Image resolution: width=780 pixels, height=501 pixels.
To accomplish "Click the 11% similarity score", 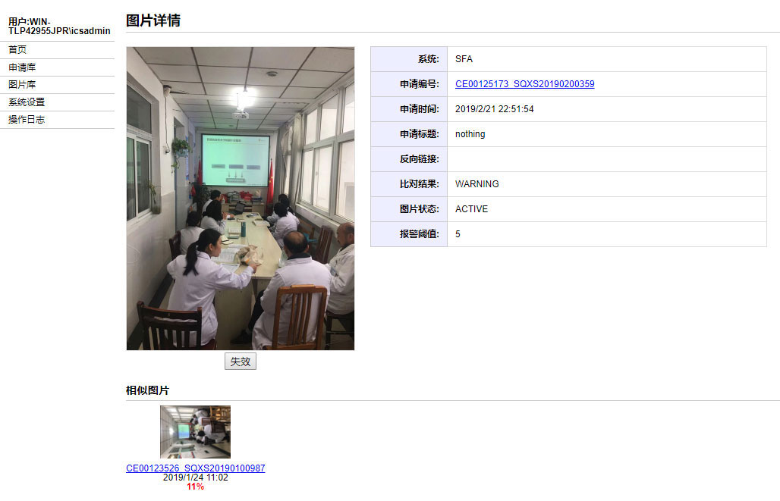I will [196, 487].
